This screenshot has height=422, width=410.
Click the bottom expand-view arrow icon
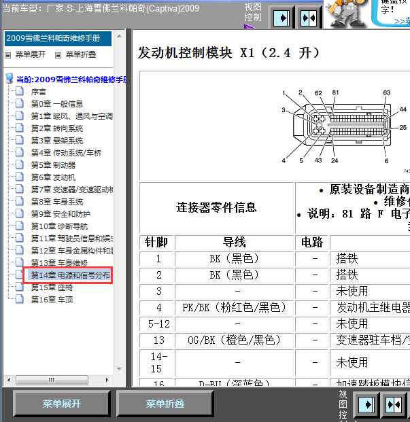[x=366, y=405]
